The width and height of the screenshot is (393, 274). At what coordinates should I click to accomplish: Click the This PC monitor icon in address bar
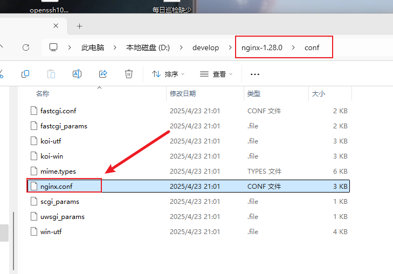coord(53,47)
